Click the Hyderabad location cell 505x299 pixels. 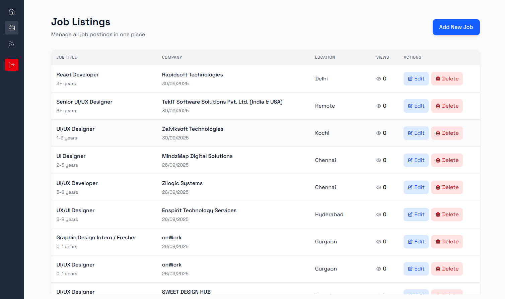point(329,215)
